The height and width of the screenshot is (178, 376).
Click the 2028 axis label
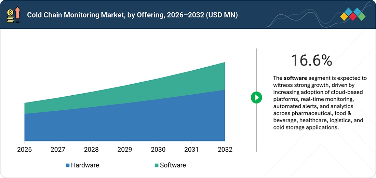point(91,150)
